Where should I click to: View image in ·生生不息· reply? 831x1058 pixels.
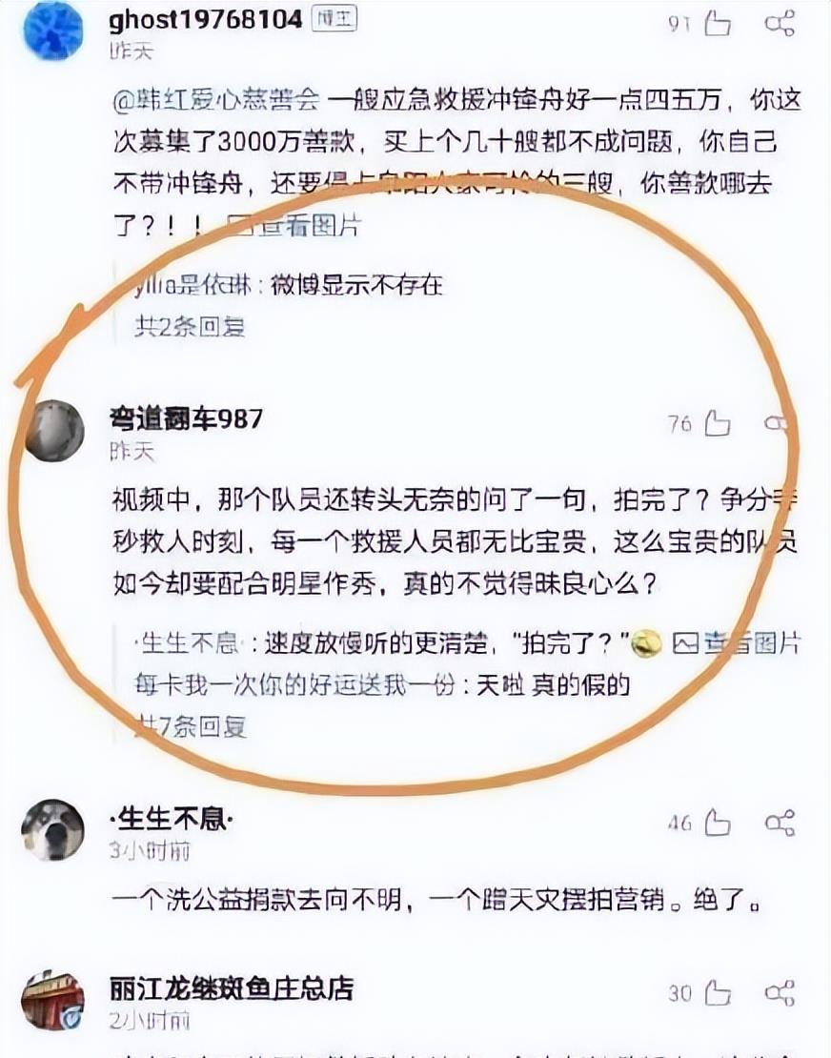pos(736,643)
